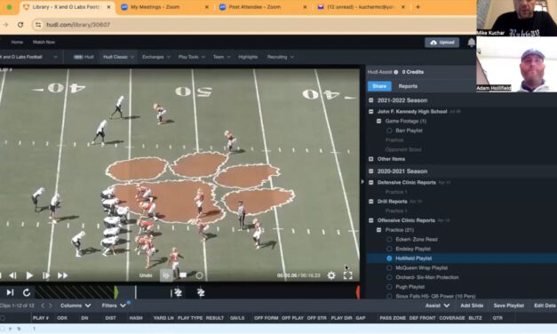Collapse John F. Kennedy High School node
Image resolution: width=557 pixels, height=334 pixels.
(x=370, y=112)
